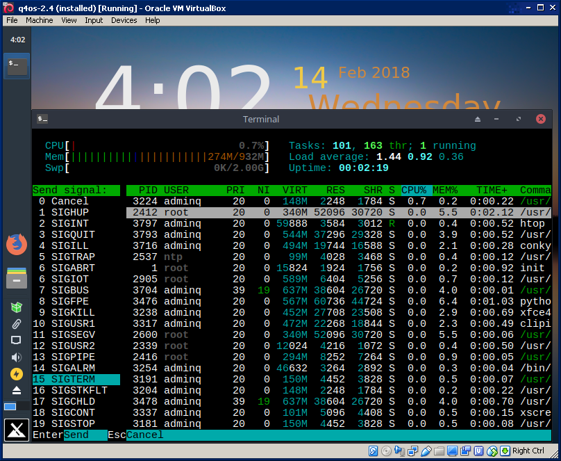
Task: Sort processes by MEM% column header
Action: (x=445, y=190)
